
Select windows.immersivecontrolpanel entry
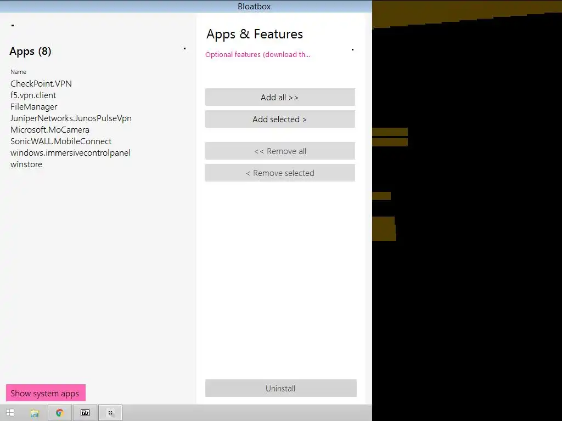70,152
